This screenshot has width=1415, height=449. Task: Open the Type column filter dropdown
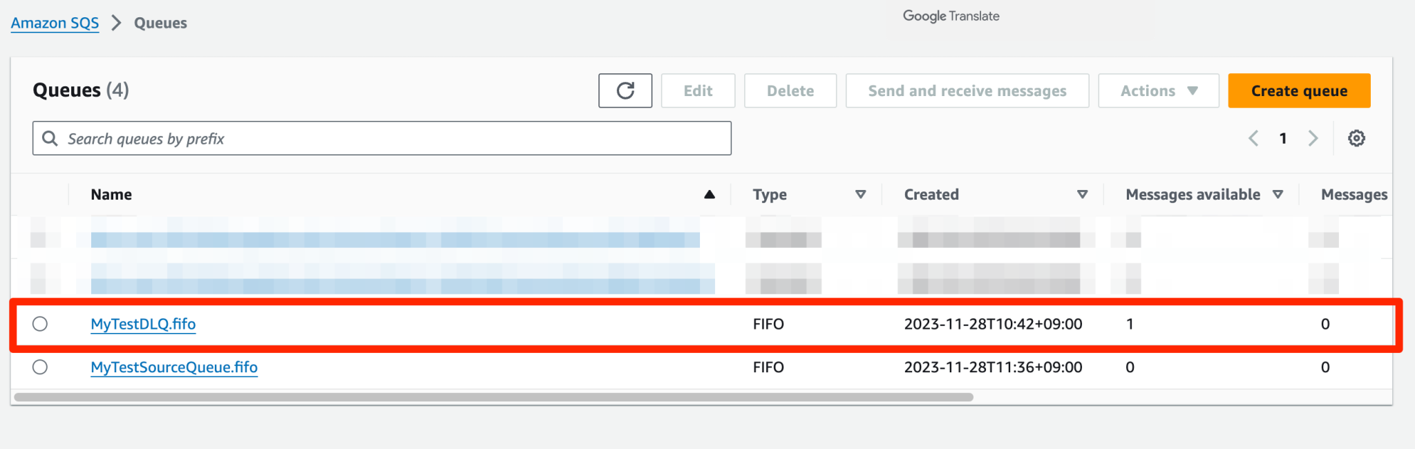coord(861,194)
